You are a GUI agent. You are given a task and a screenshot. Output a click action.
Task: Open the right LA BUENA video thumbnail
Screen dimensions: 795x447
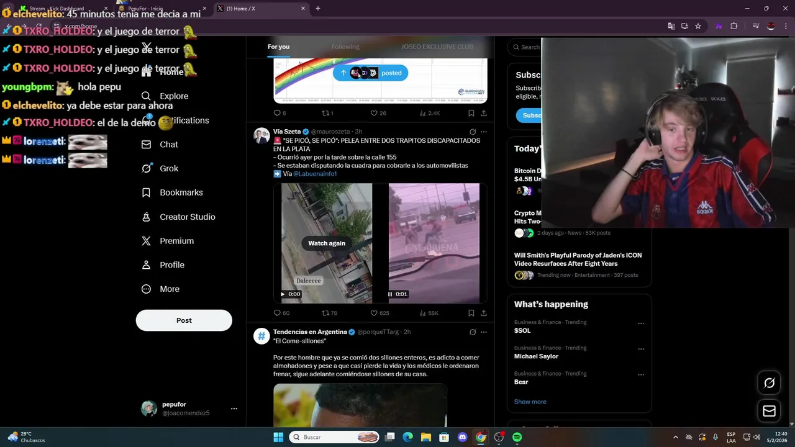point(434,243)
